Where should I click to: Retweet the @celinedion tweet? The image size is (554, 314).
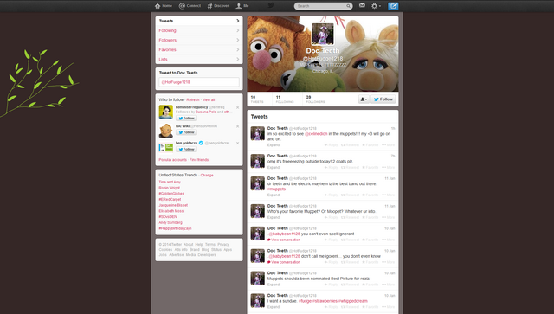click(x=350, y=145)
